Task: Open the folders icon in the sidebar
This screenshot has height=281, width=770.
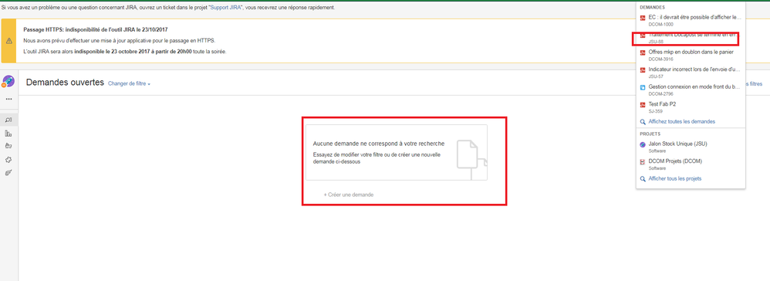Action: click(8, 146)
